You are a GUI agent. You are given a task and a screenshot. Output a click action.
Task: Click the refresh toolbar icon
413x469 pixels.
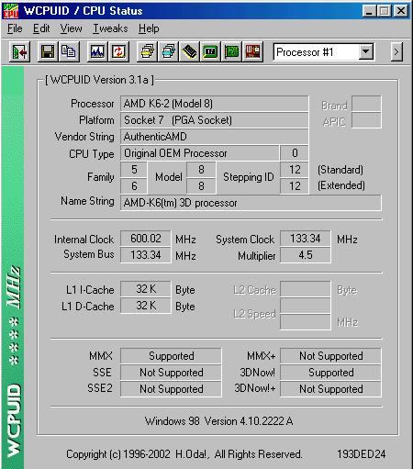118,51
